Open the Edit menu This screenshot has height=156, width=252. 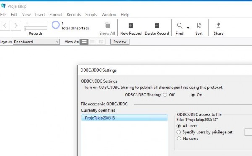click(x=14, y=14)
